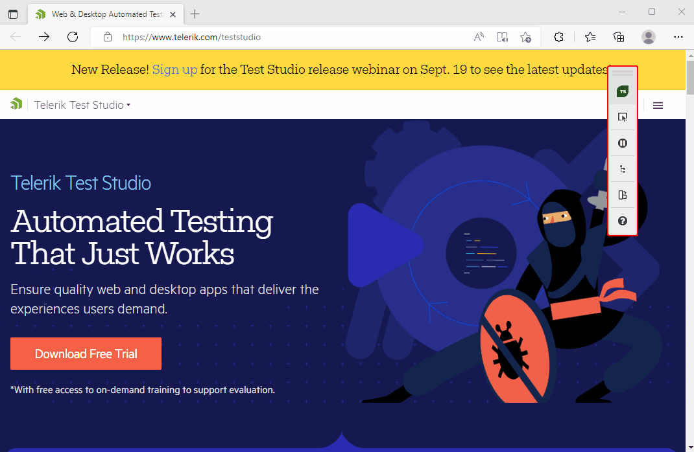Open the recorder steps panel icon
This screenshot has height=452, width=694.
[622, 195]
